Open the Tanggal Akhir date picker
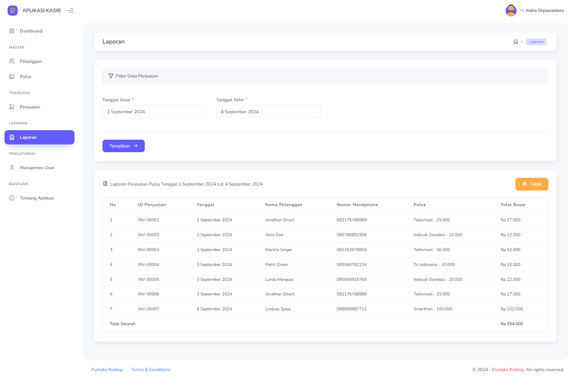572x380 pixels. coord(268,111)
